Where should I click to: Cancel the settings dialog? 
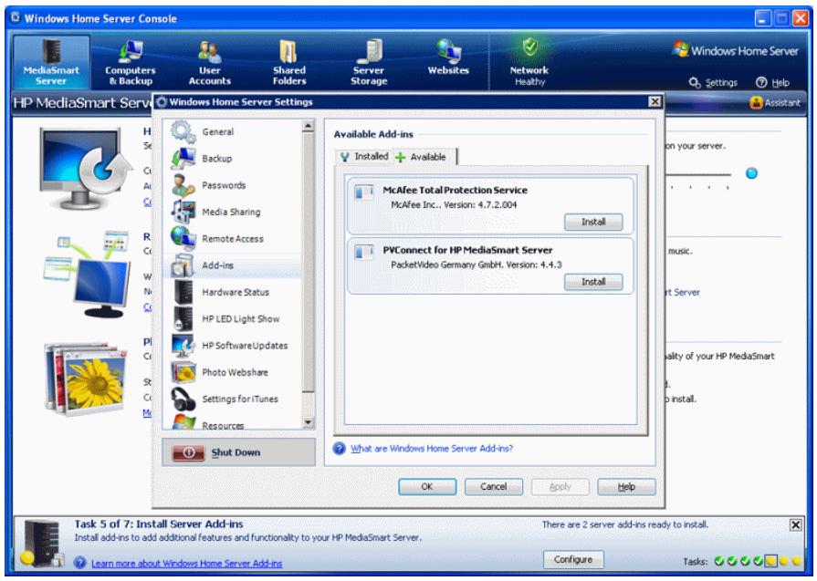click(494, 487)
